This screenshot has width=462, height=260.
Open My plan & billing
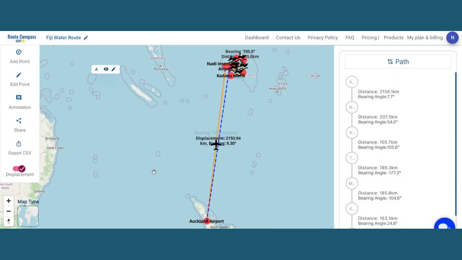coord(425,38)
